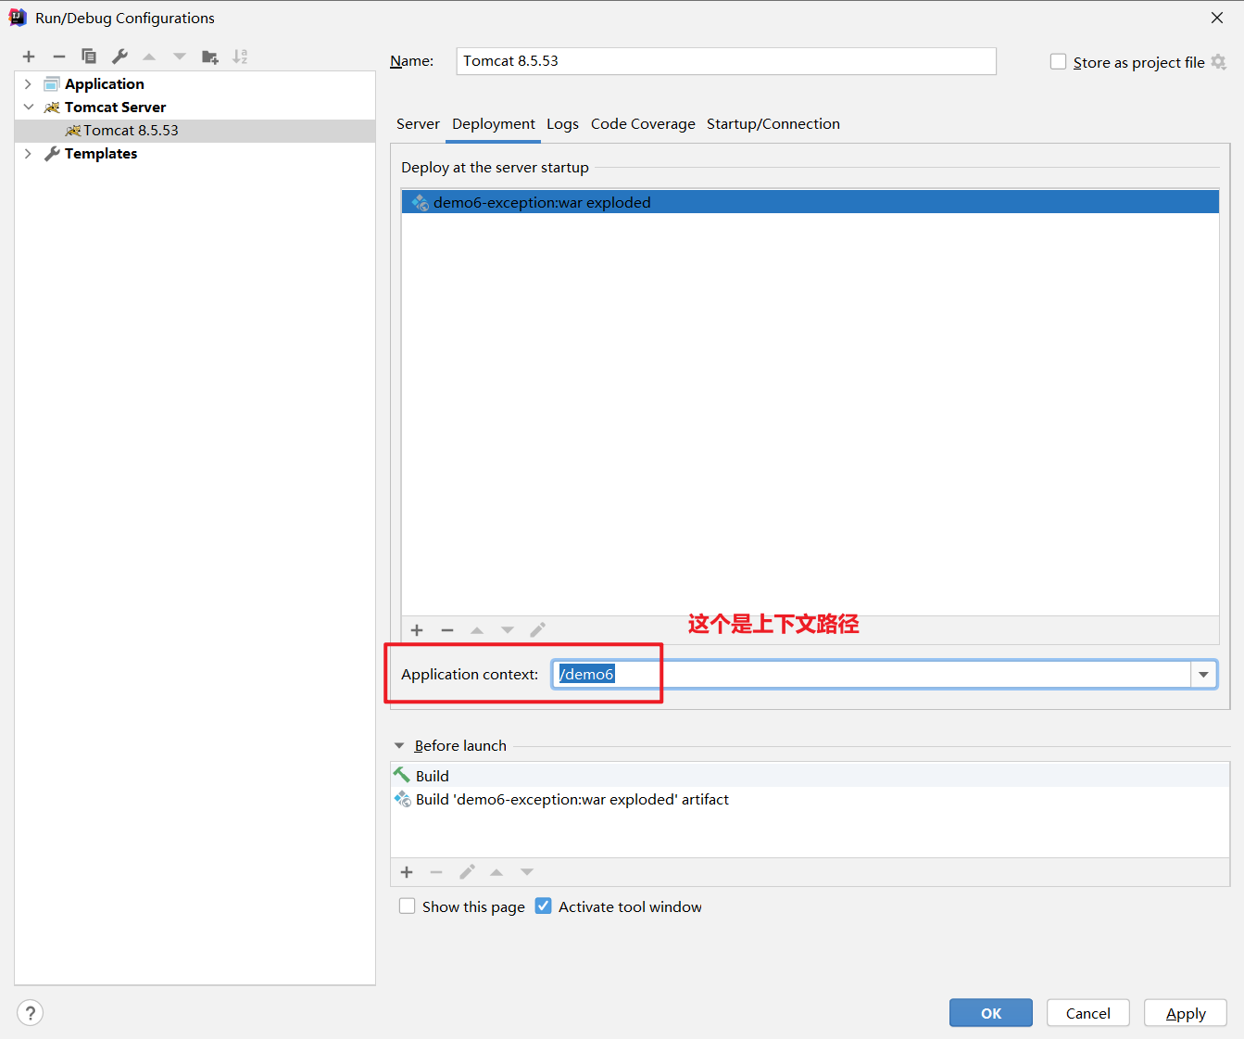This screenshot has height=1039, width=1244.
Task: Click the Cancel button
Action: pyautogui.click(x=1088, y=1013)
